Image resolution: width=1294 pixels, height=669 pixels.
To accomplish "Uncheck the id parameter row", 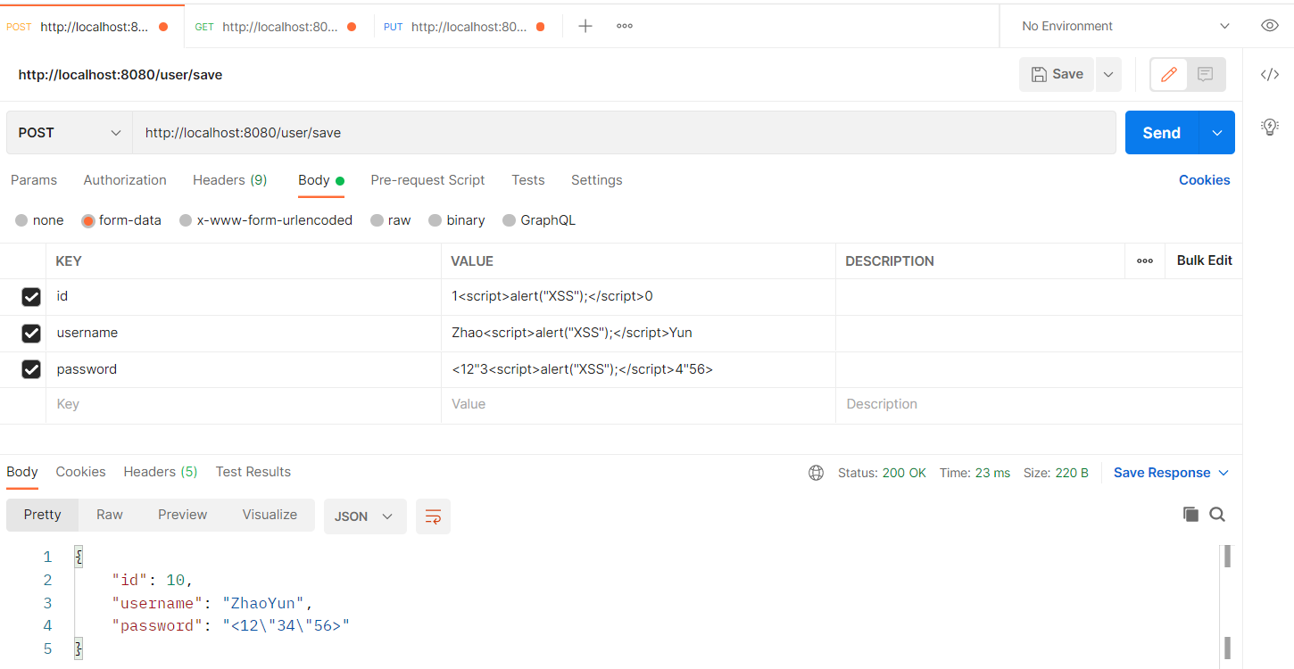I will [x=31, y=297].
